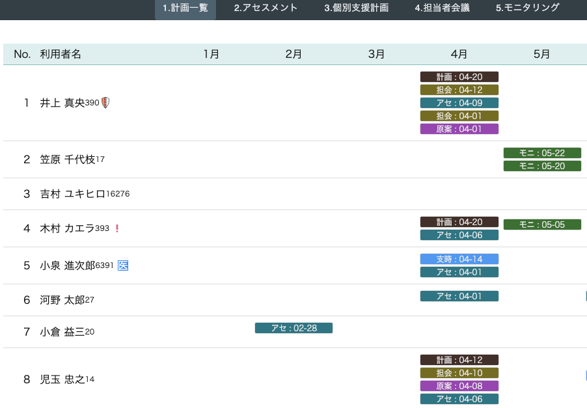587x408 pixels.
Task: Open 4.担当者会議 tab
Action: [442, 8]
